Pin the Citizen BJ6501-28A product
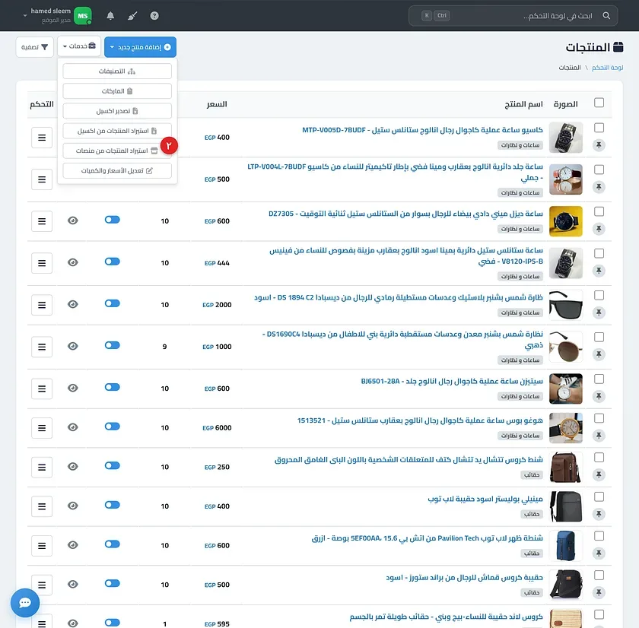 click(599, 396)
